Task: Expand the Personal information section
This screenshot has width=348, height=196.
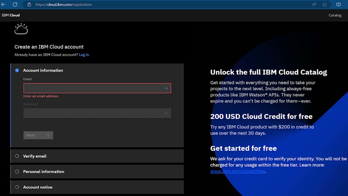Action: click(x=43, y=172)
